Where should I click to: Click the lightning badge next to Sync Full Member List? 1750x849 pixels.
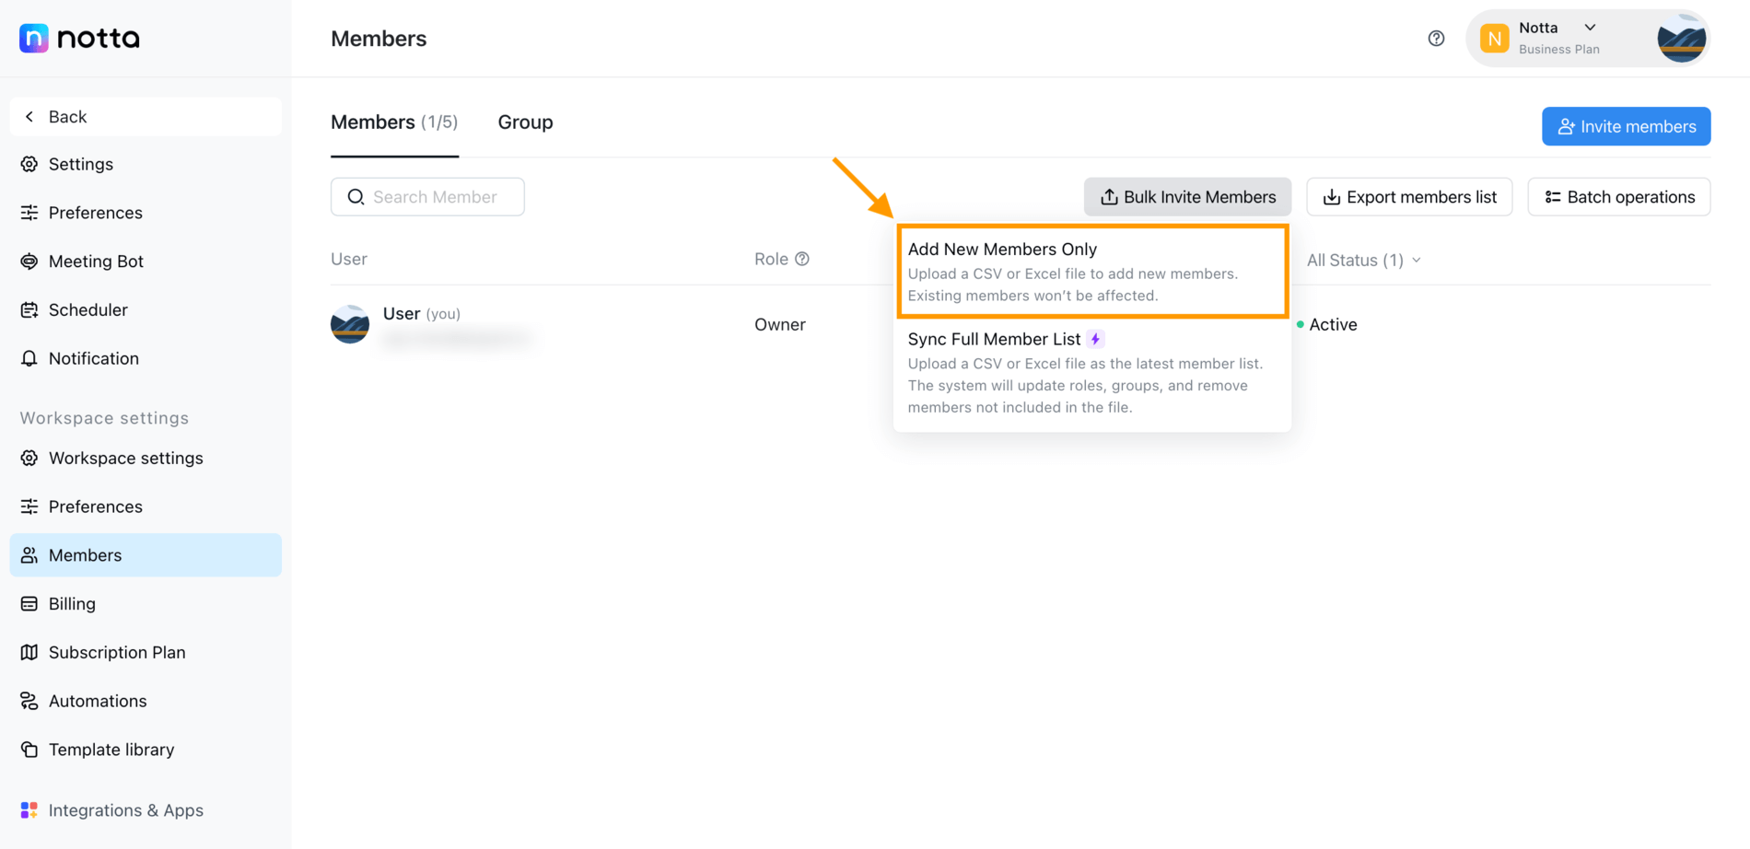[x=1095, y=339]
